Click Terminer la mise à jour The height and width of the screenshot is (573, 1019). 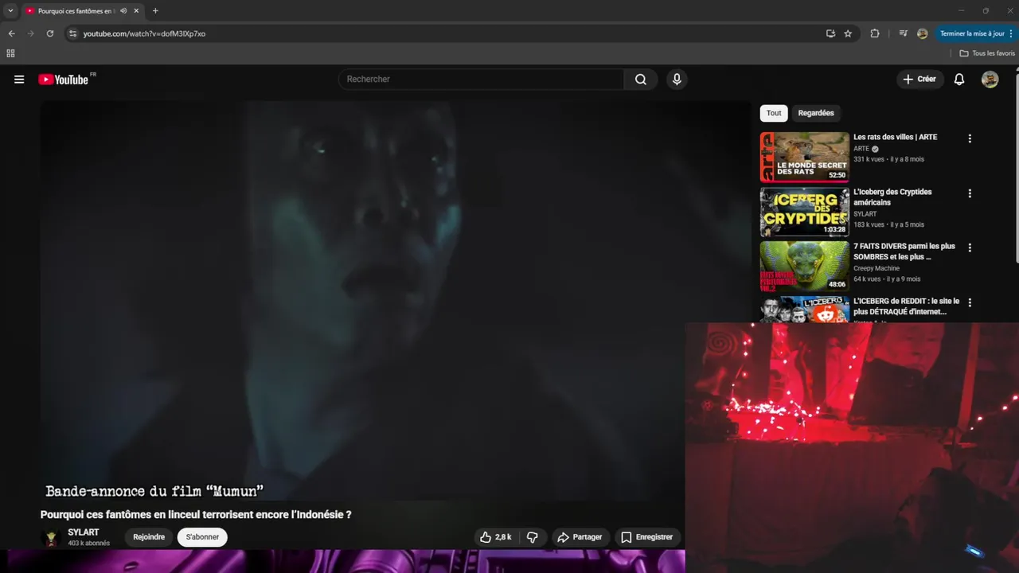tap(971, 33)
